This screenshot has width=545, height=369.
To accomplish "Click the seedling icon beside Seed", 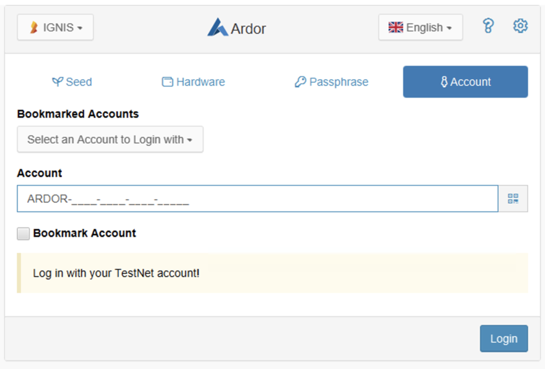I will tap(58, 82).
